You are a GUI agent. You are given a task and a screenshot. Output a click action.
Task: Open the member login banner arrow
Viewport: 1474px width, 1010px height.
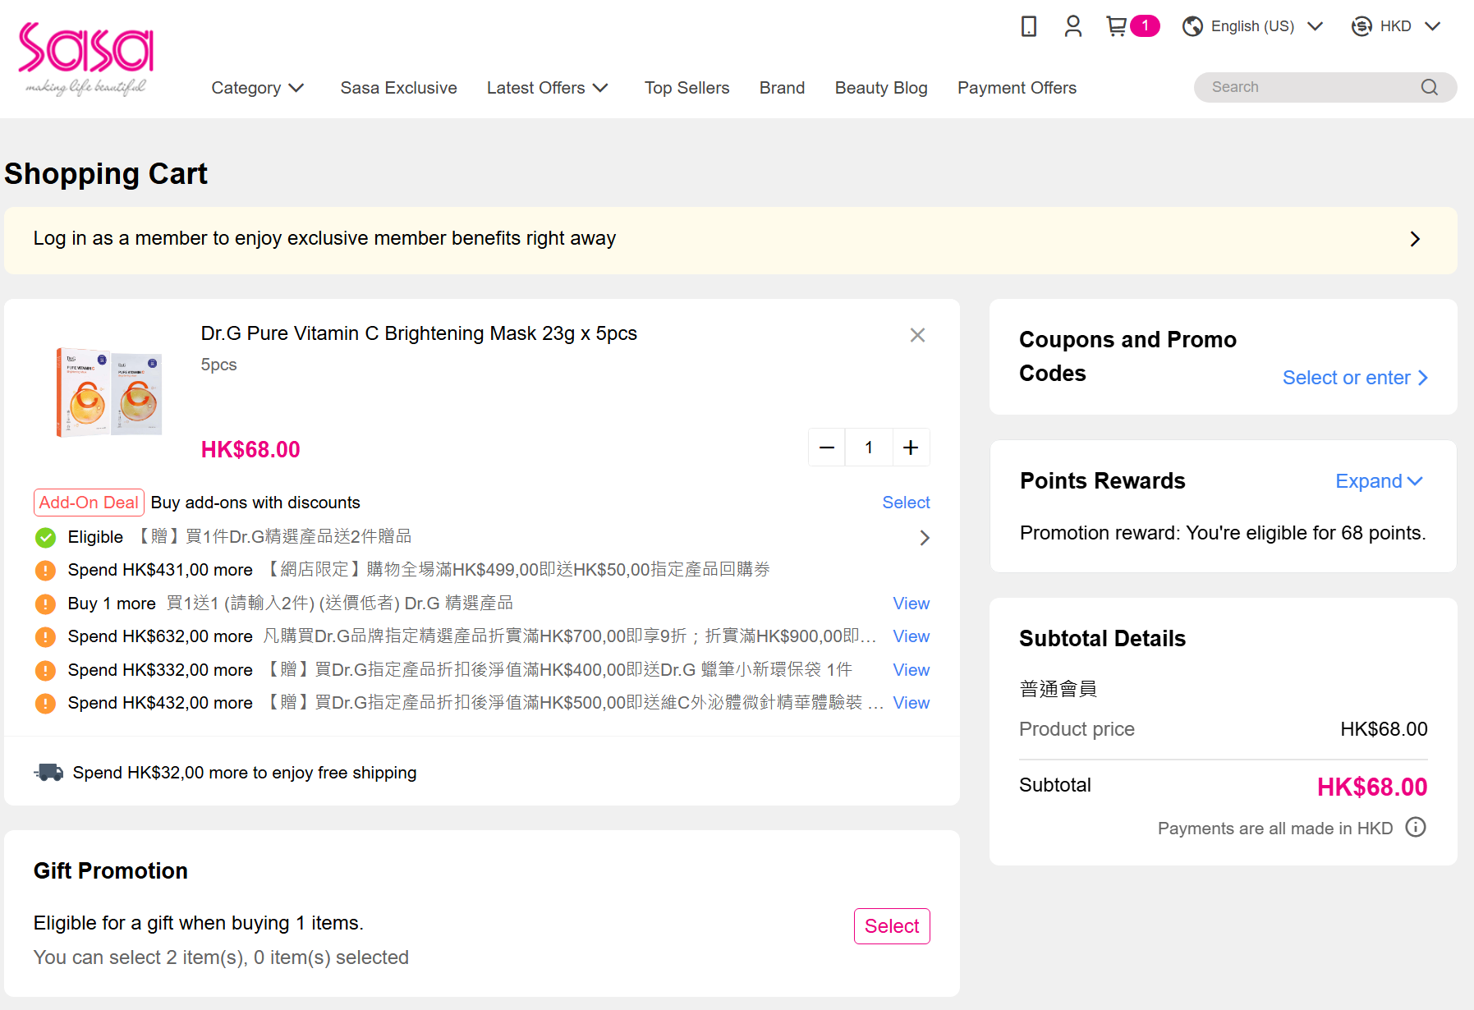pyautogui.click(x=1415, y=239)
